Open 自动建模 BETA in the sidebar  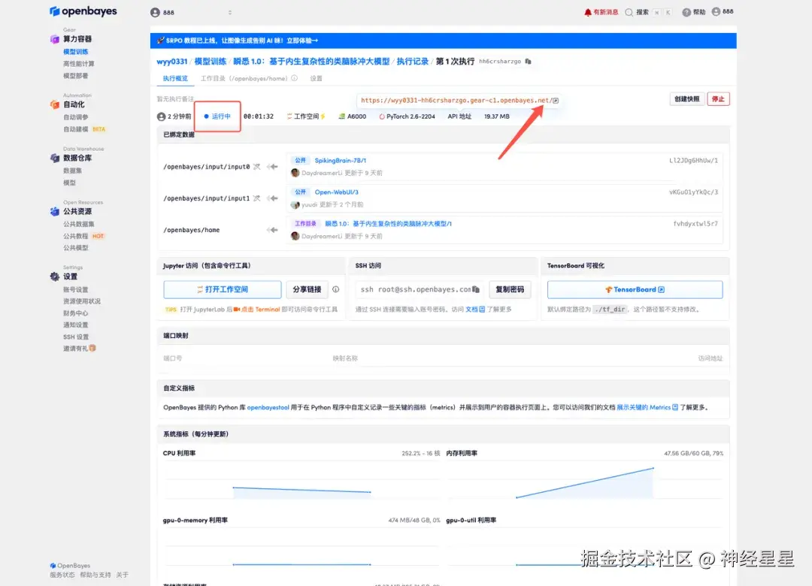[84, 129]
